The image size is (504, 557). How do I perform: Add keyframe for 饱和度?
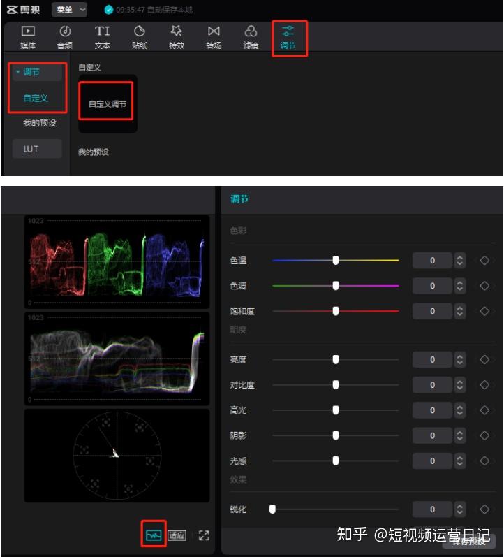click(x=484, y=311)
